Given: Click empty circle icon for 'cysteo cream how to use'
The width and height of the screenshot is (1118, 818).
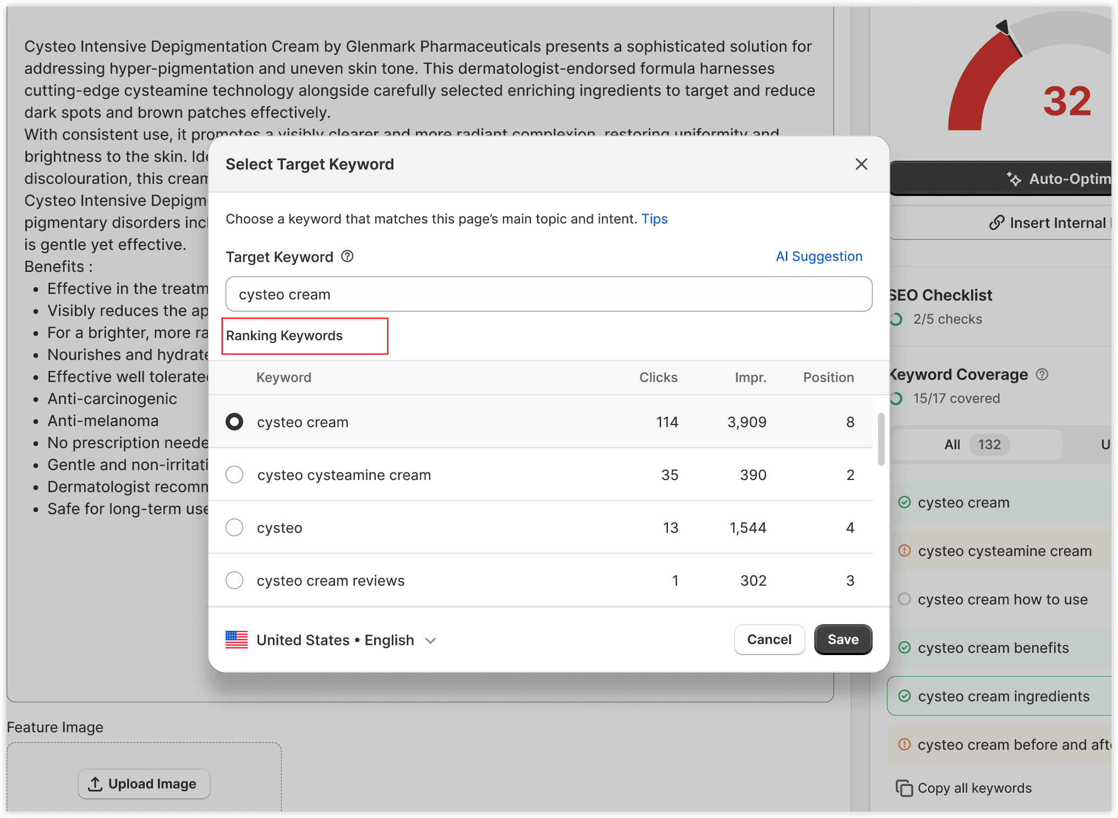Looking at the screenshot, I should tap(904, 599).
